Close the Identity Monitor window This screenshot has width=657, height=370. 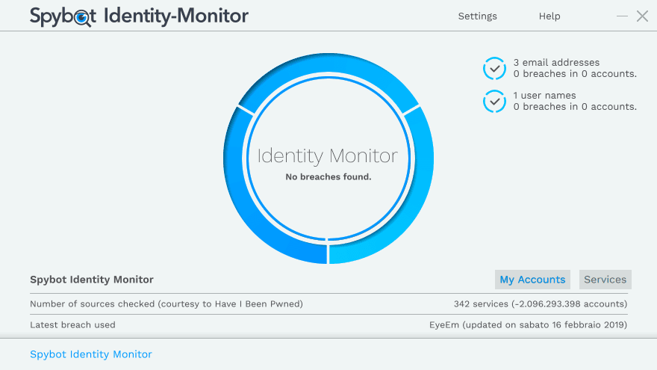coord(642,16)
